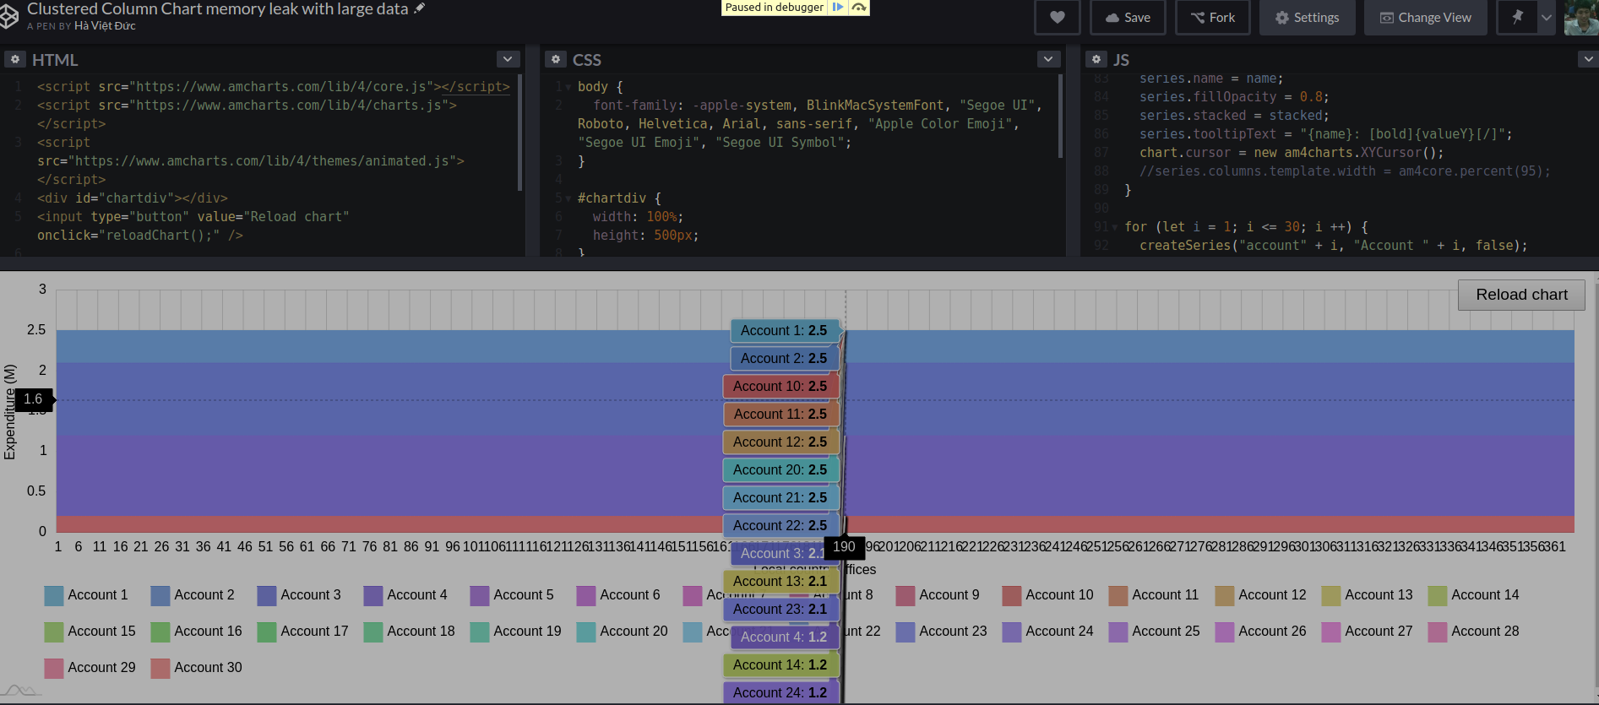
Task: Toggle Account 28 legend item
Action: tap(1473, 632)
